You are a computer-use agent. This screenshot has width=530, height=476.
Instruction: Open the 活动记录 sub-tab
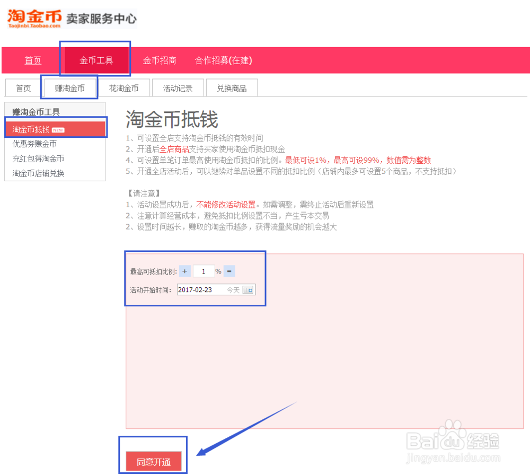point(178,88)
